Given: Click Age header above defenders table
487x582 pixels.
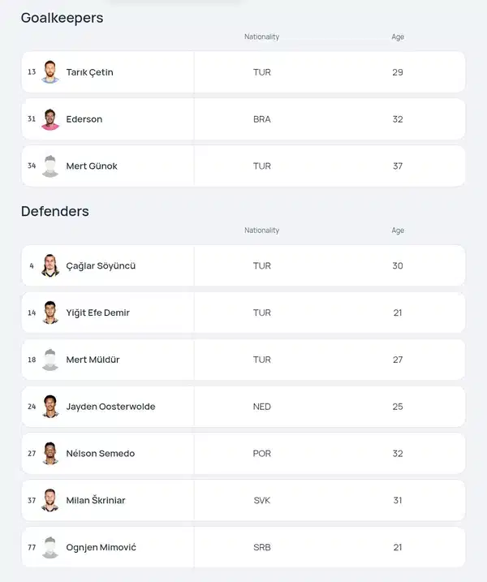Looking at the screenshot, I should click(398, 231).
